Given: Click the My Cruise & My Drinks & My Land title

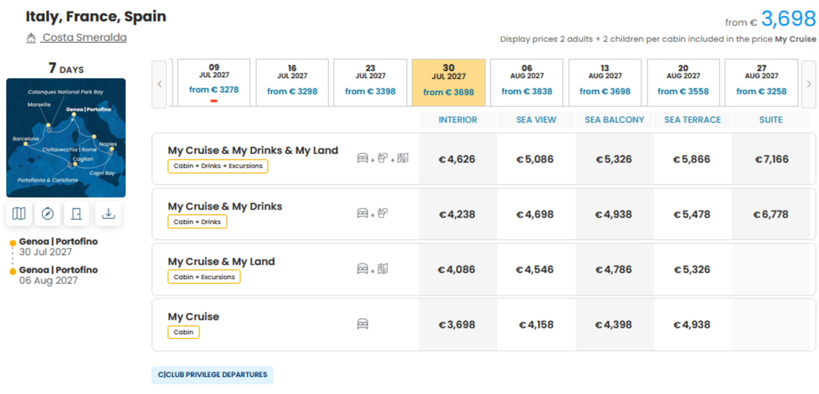Looking at the screenshot, I should (253, 150).
